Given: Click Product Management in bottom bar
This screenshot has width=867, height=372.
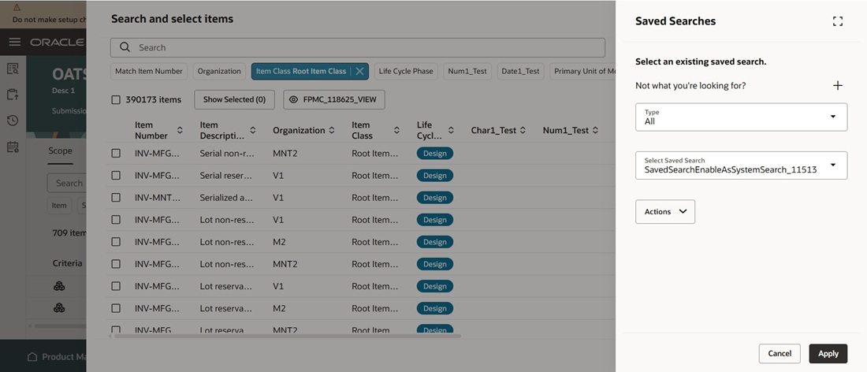Looking at the screenshot, I should 64,357.
